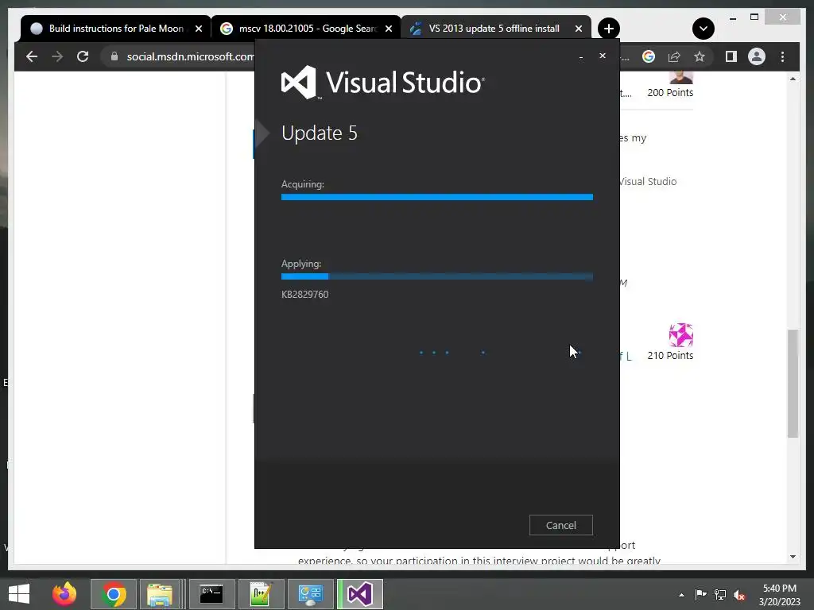The height and width of the screenshot is (610, 814).
Task: Show hidden system tray icons
Action: (x=681, y=594)
